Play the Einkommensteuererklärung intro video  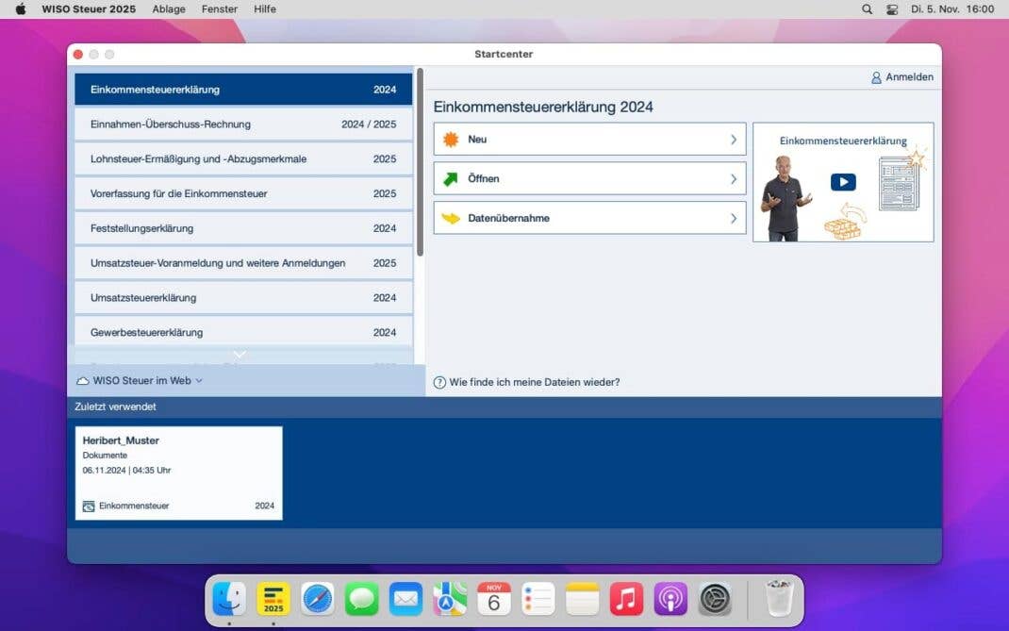coord(843,182)
